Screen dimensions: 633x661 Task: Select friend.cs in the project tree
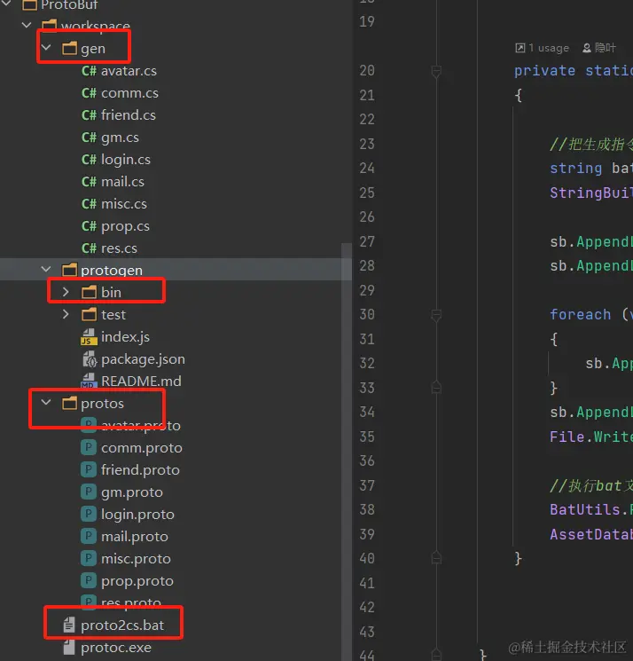click(x=129, y=115)
